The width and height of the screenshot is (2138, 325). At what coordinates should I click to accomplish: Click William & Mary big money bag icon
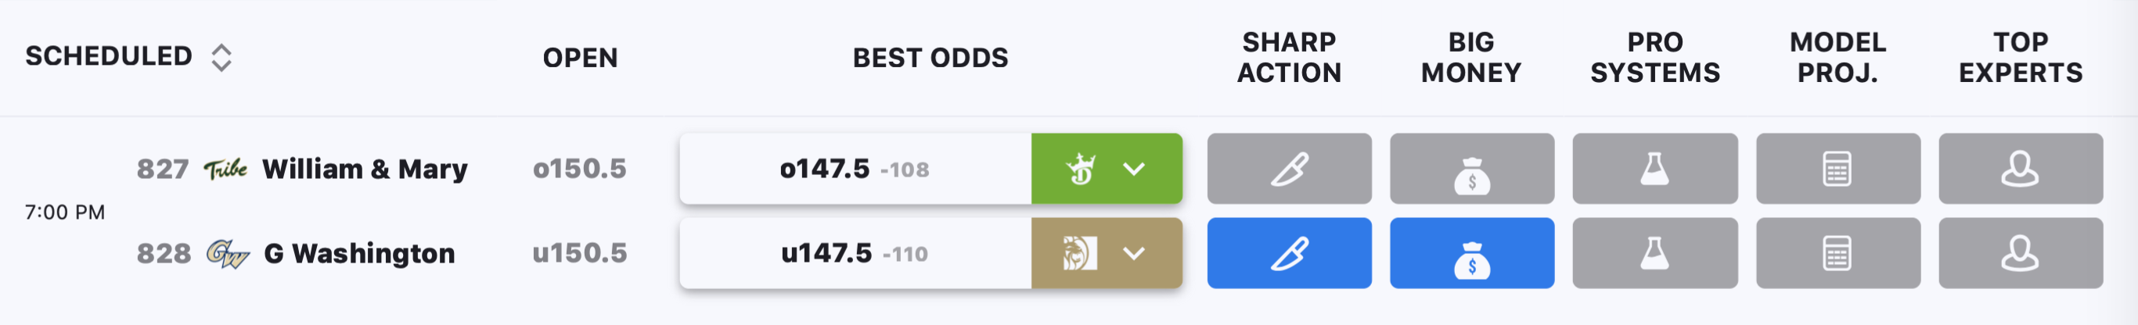[x=1471, y=168]
